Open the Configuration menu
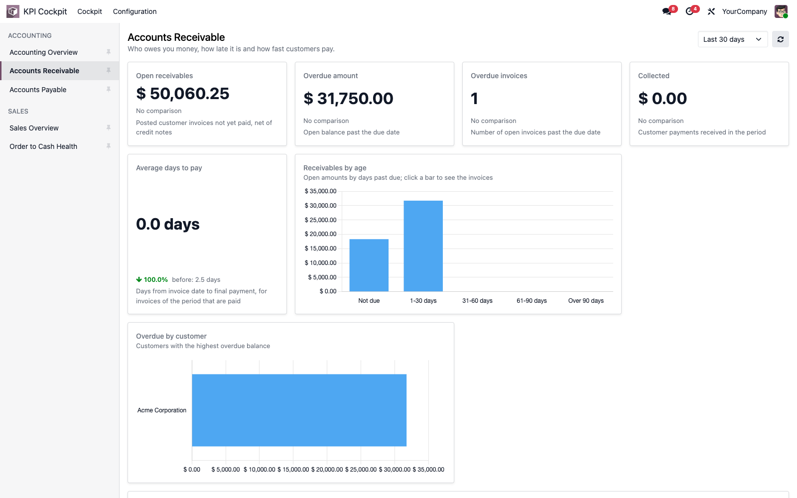Image resolution: width=797 pixels, height=498 pixels. point(134,11)
